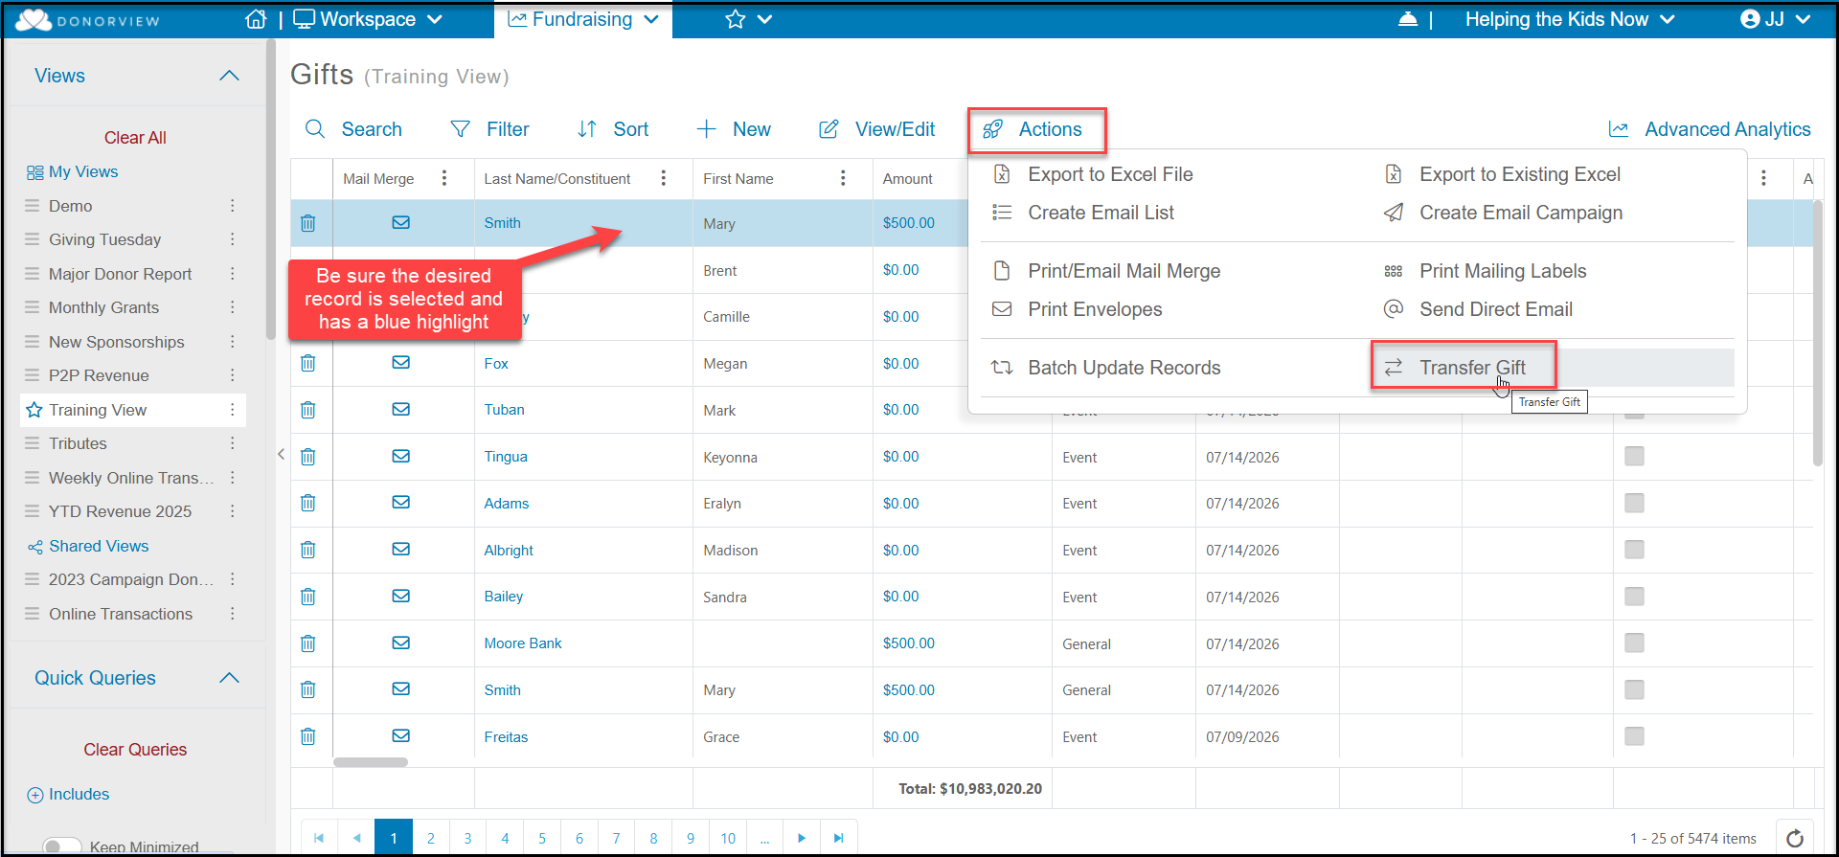Expand the Includes query group
The image size is (1839, 857).
point(68,795)
